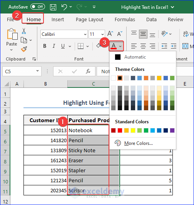
Task: Click the Undo arrow icon
Action: 64,7
